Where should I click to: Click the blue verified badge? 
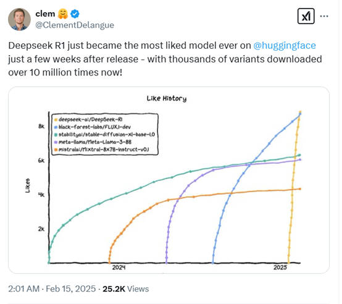(75, 14)
